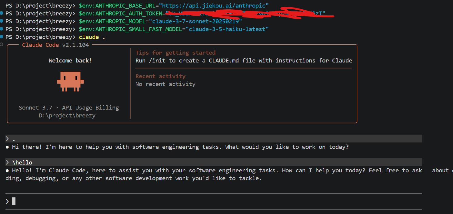Screen dimensions: 453x214
Task: Select the '.' user message row
Action: coord(214,139)
